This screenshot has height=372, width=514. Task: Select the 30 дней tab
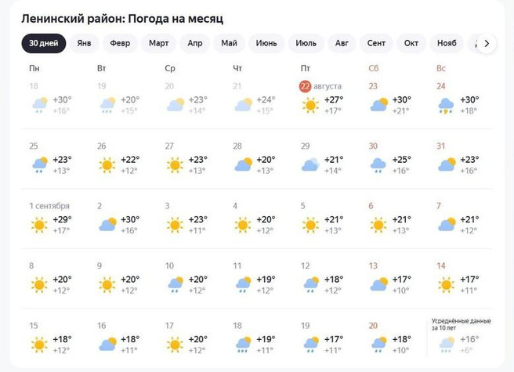43,43
